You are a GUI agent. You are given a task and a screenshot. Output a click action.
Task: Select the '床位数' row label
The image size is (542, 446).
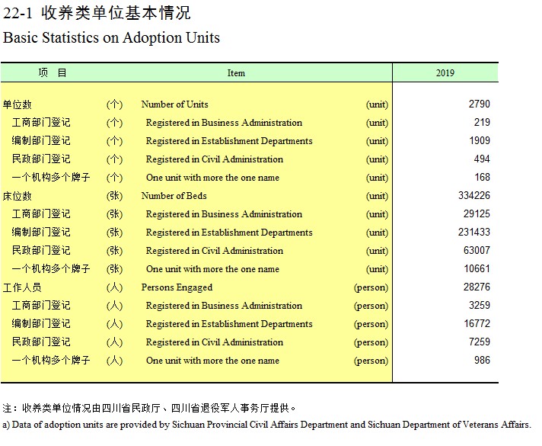click(x=18, y=196)
